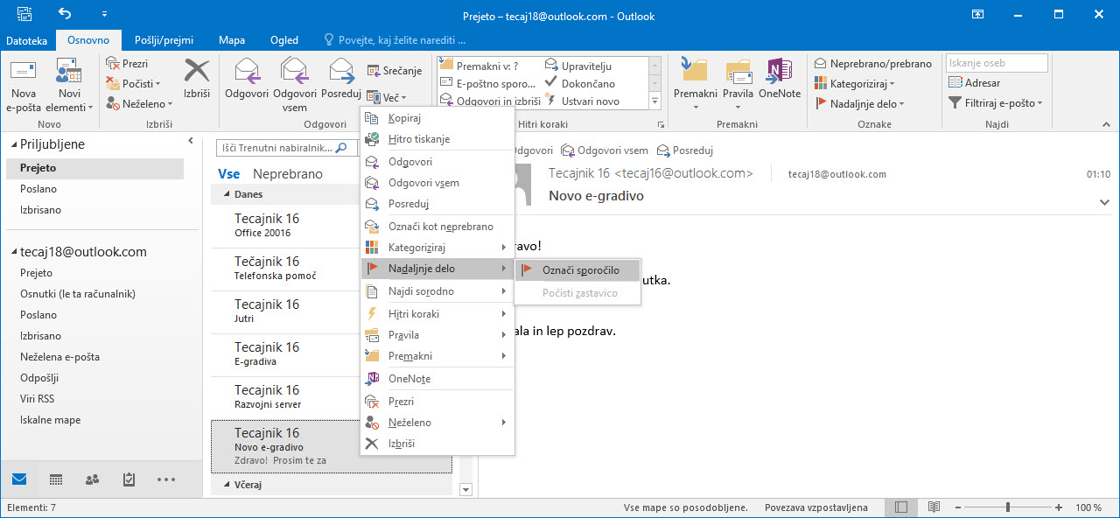Open the ribbon Nadaljnje delo dropdown
Image resolution: width=1120 pixels, height=518 pixels.
[859, 103]
